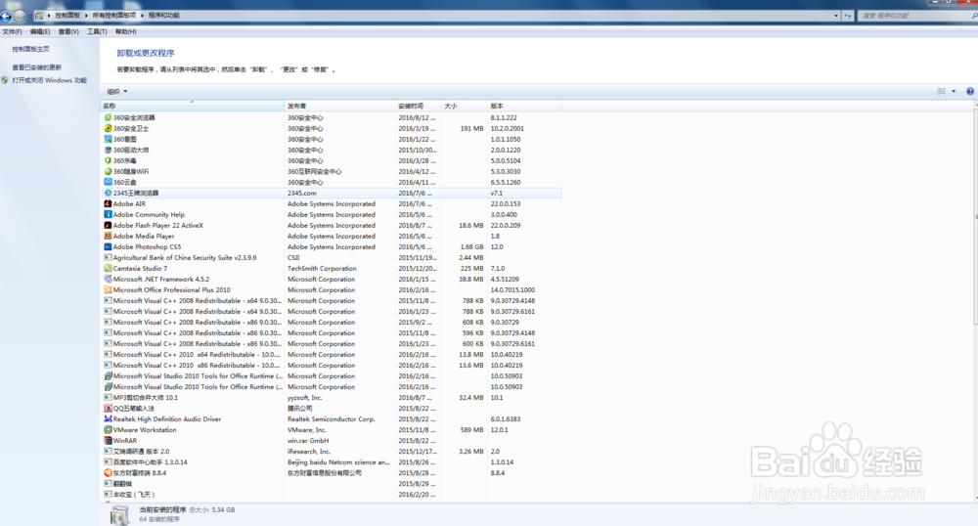Open the 工具(T) menu
Image resolution: width=978 pixels, height=526 pixels.
click(97, 32)
